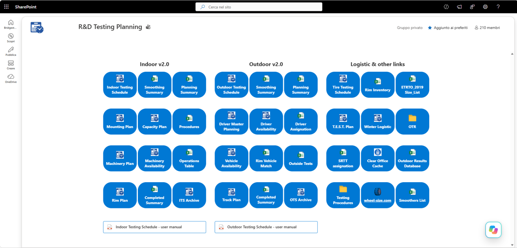Open the OTR folder tile
The image size is (517, 248).
412,121
